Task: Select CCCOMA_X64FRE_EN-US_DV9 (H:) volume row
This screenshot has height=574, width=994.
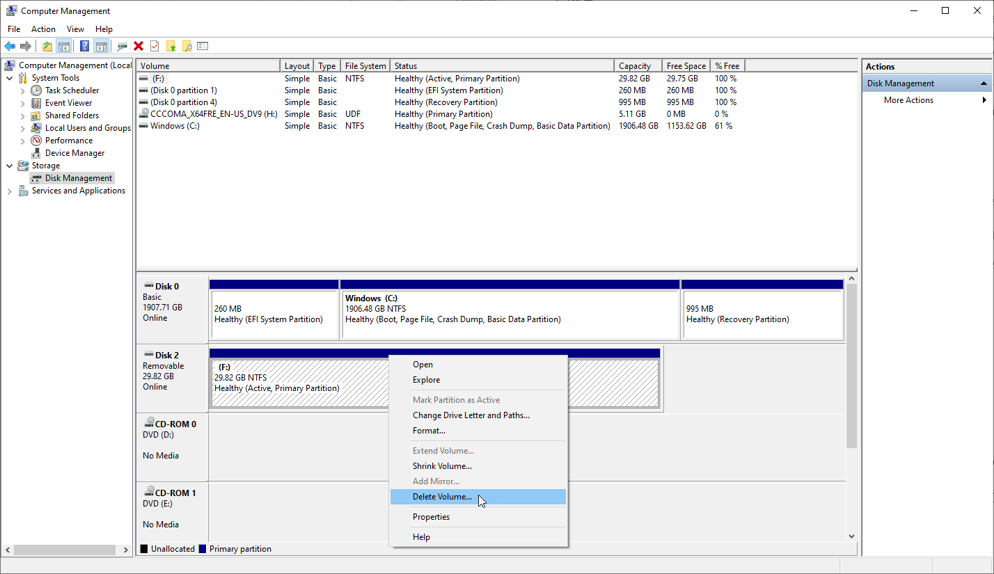Action: click(441, 114)
